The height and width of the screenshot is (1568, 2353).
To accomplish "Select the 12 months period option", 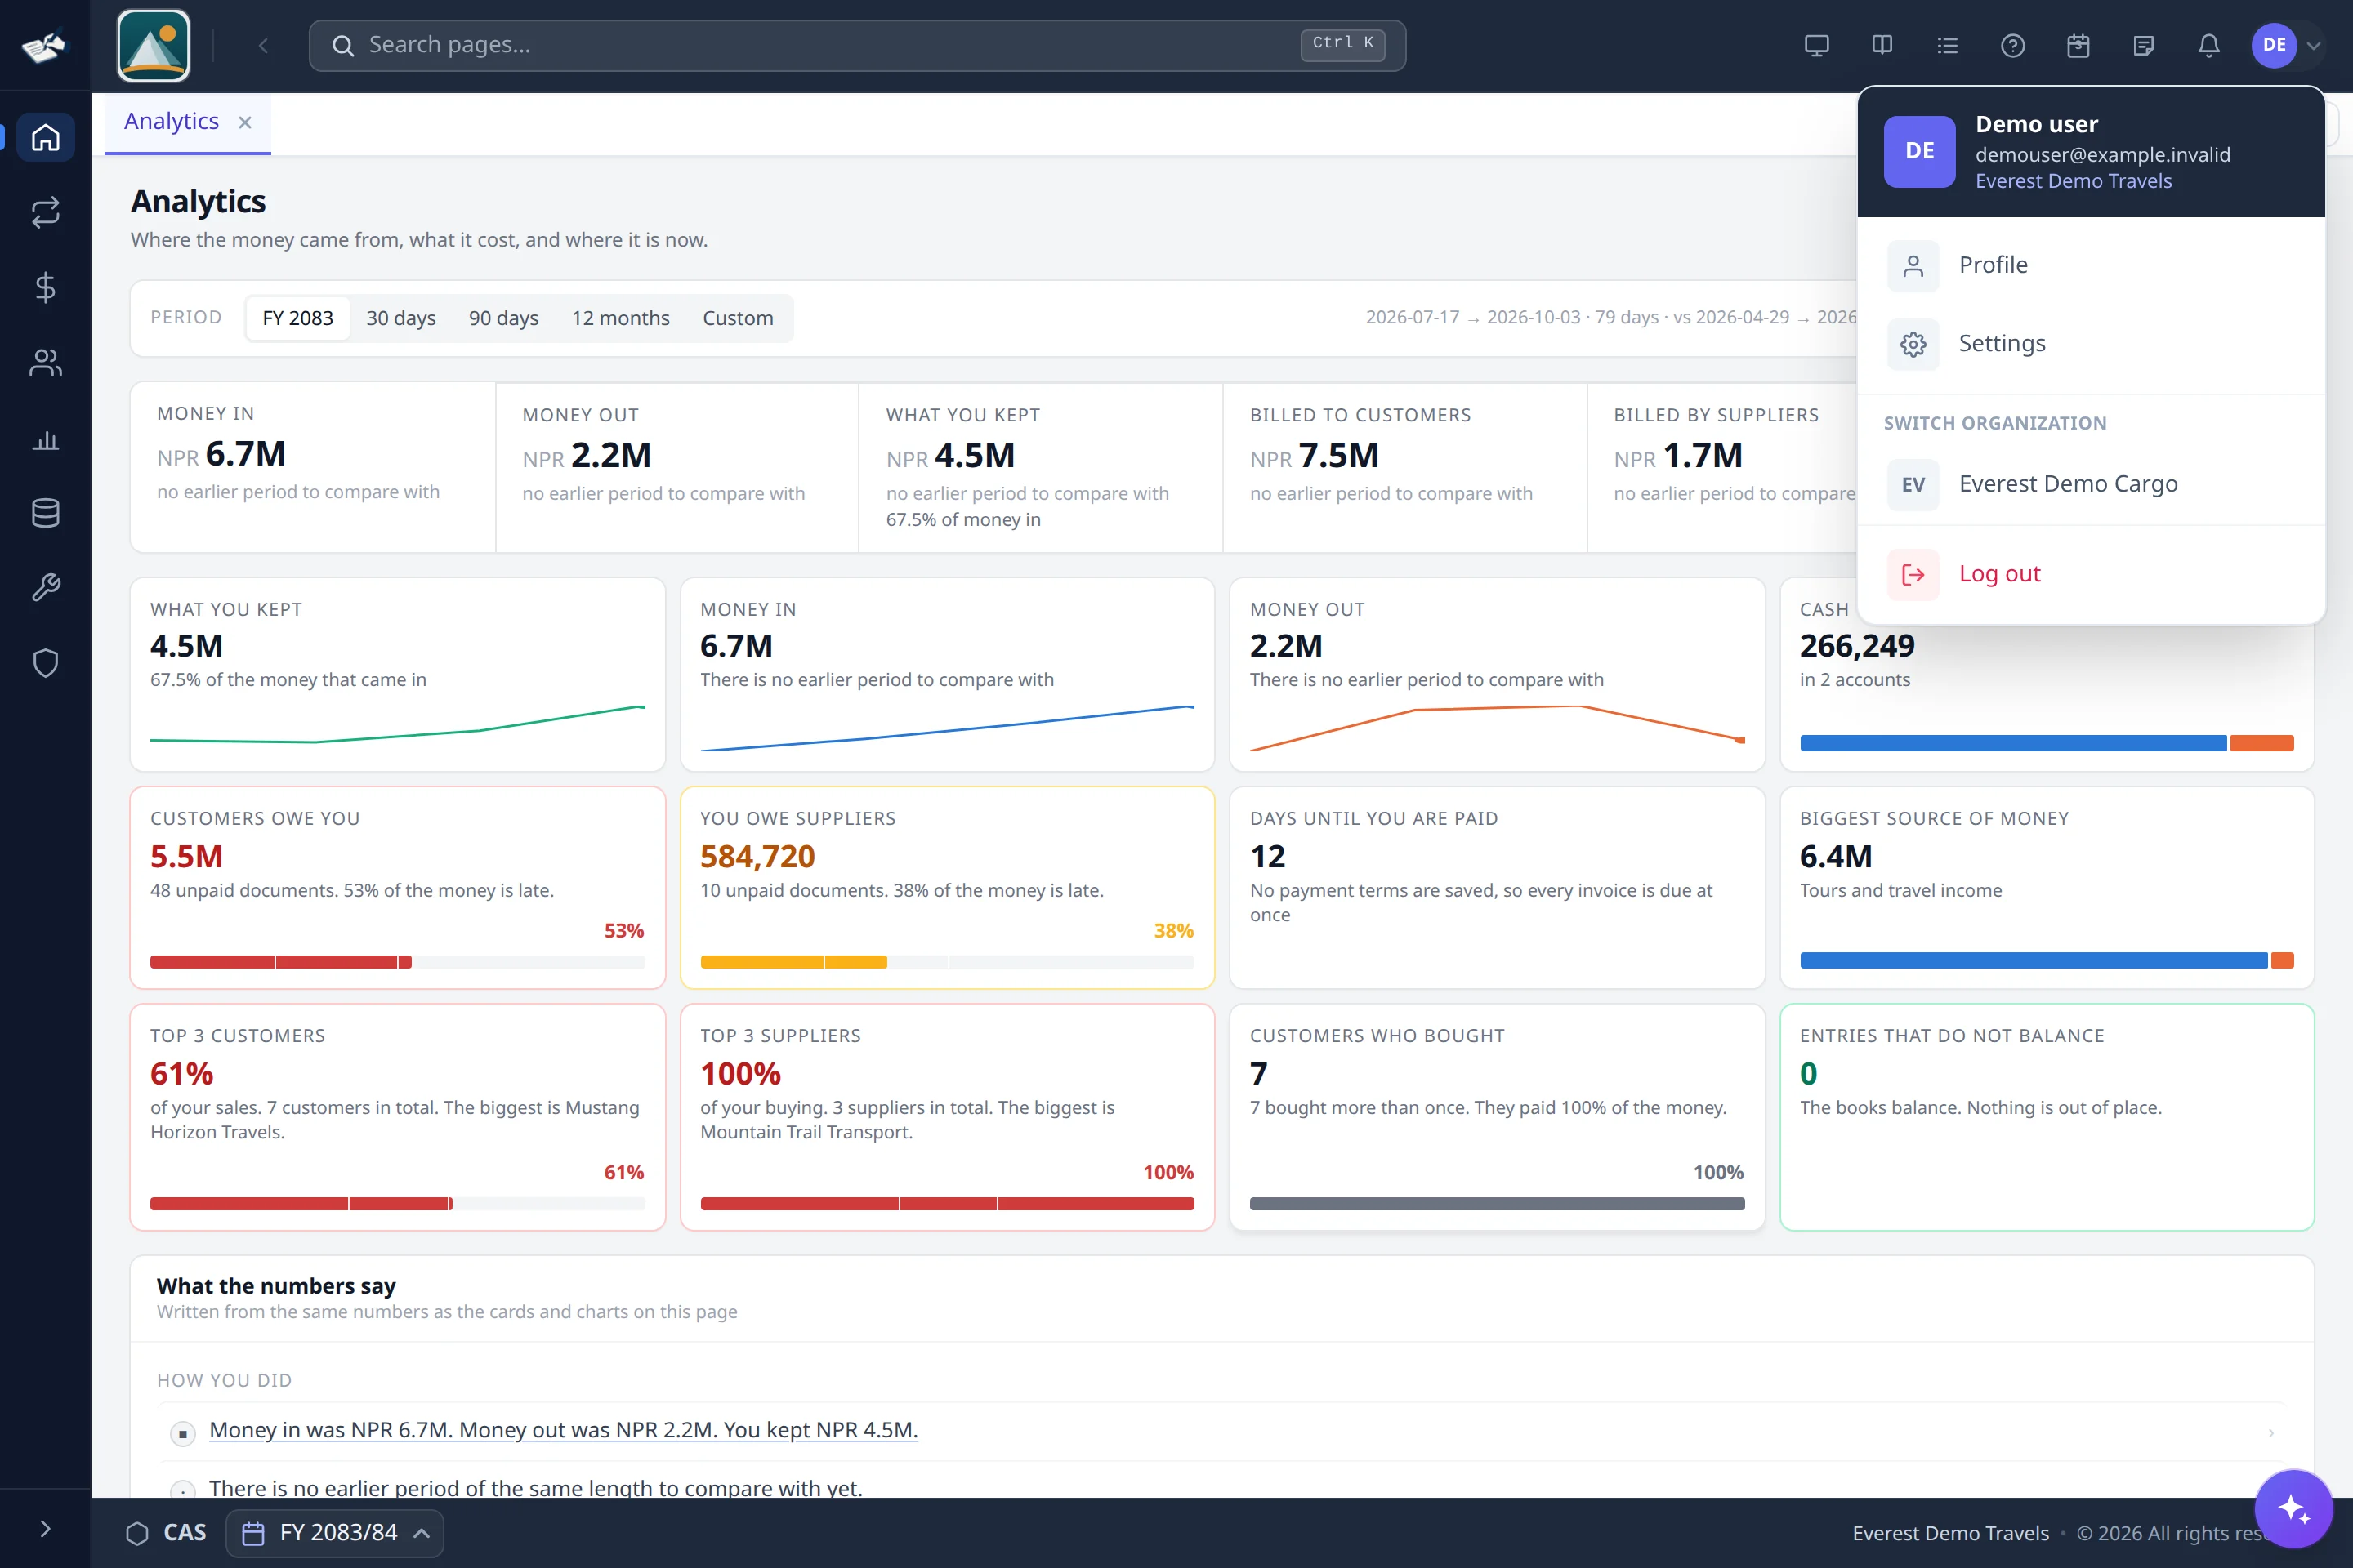I will pos(620,318).
